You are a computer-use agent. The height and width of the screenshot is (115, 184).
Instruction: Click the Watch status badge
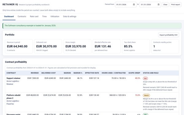pyautogui.click(x=146, y=95)
